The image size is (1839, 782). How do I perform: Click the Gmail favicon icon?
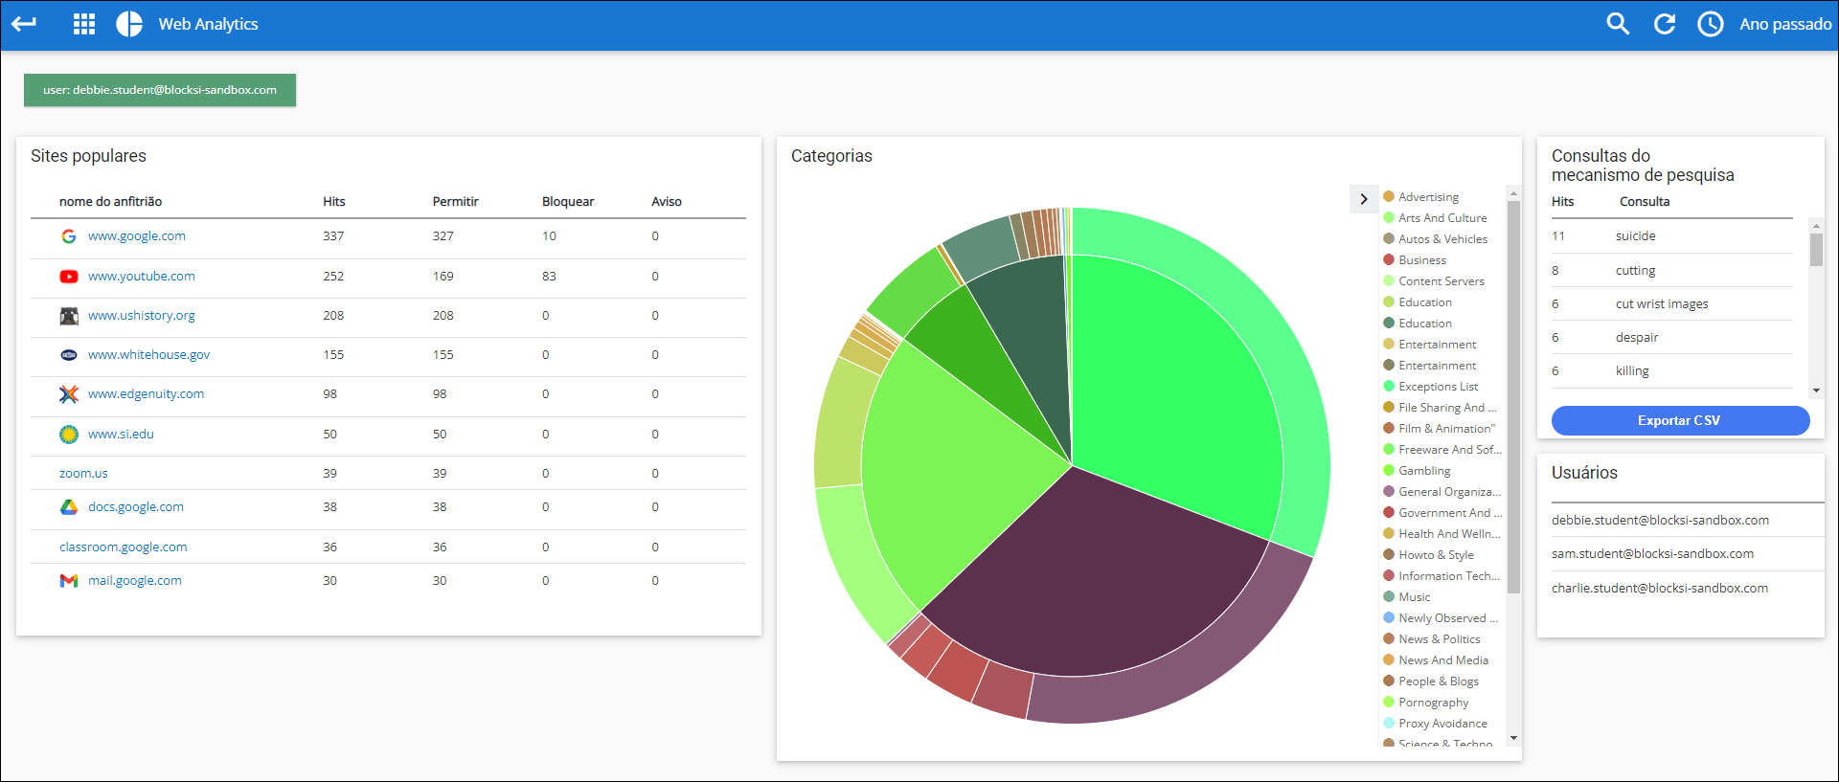click(x=69, y=581)
